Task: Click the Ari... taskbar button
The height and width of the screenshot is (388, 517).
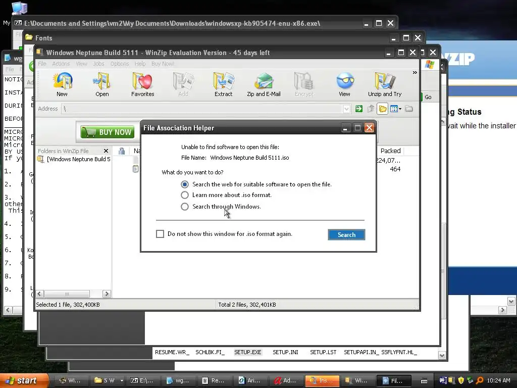Action: tap(249, 380)
